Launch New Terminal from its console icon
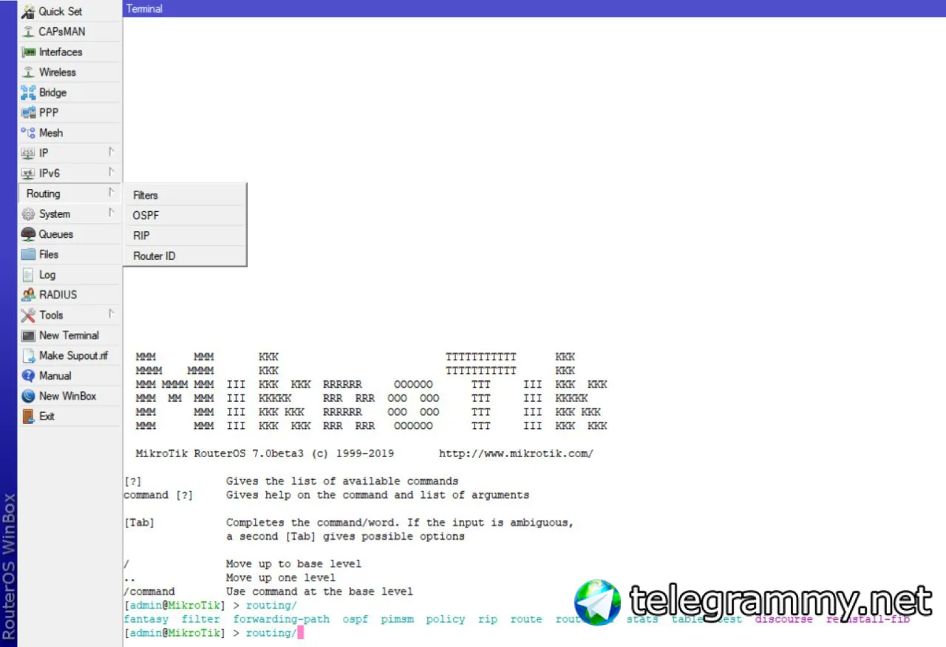946x647 pixels. [28, 335]
